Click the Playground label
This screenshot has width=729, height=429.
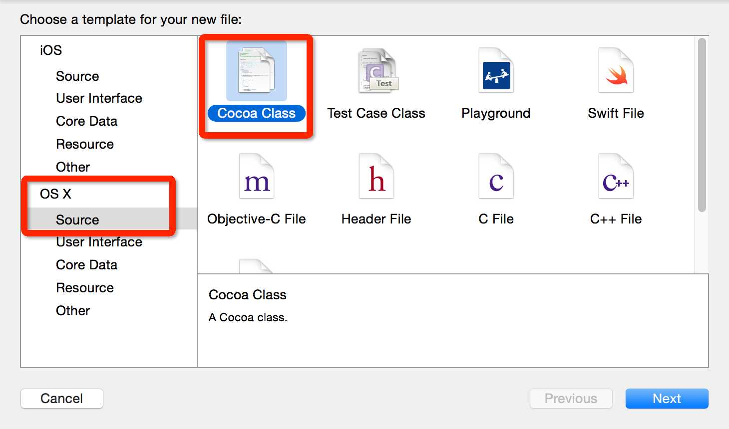coord(496,113)
